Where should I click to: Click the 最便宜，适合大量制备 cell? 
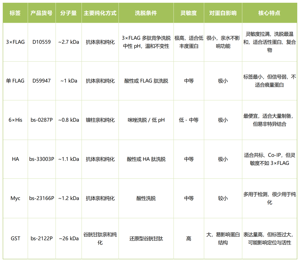point(269,120)
